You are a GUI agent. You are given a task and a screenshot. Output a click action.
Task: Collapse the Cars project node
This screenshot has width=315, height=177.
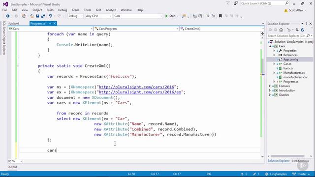tap(270, 46)
